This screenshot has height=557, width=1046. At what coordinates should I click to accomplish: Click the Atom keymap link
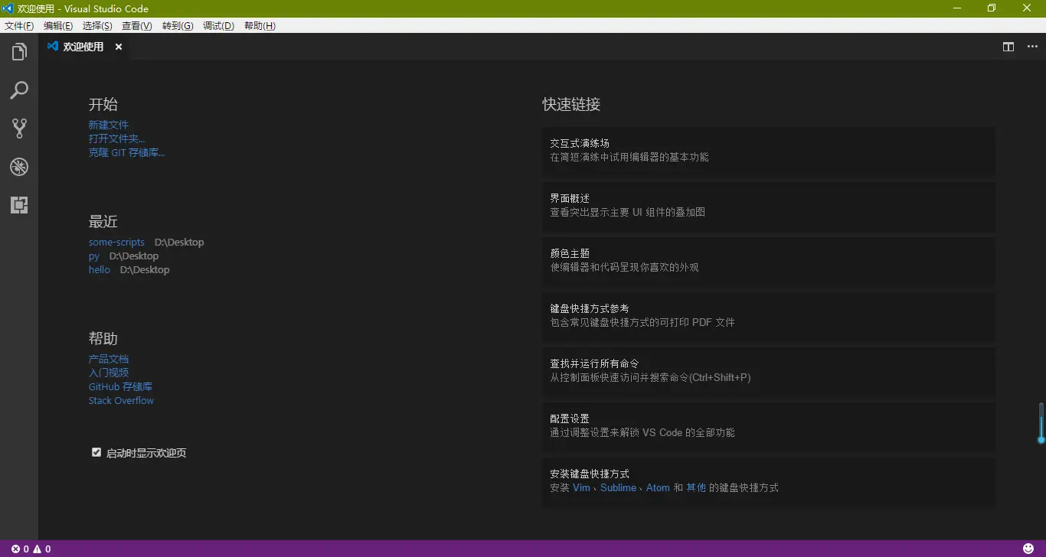(658, 487)
